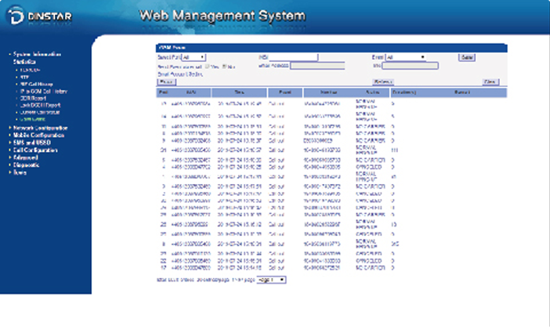Click the input field beneath the Event dropdown
550x336 pixels.
pyautogui.click(x=410, y=66)
